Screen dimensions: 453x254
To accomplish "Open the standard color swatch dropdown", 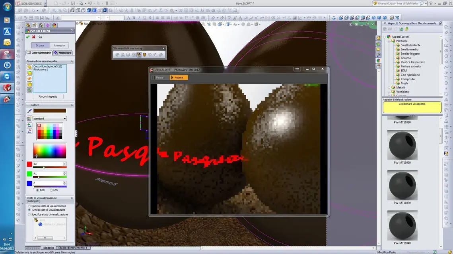I will [x=49, y=119].
